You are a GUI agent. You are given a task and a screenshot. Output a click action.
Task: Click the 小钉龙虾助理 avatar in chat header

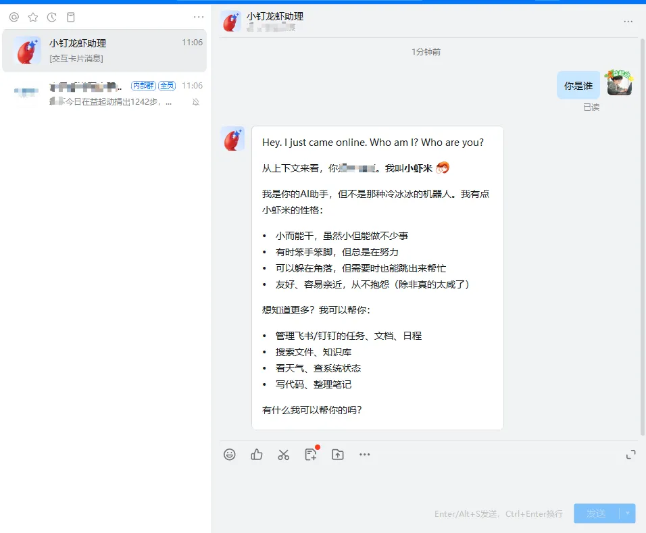[231, 22]
